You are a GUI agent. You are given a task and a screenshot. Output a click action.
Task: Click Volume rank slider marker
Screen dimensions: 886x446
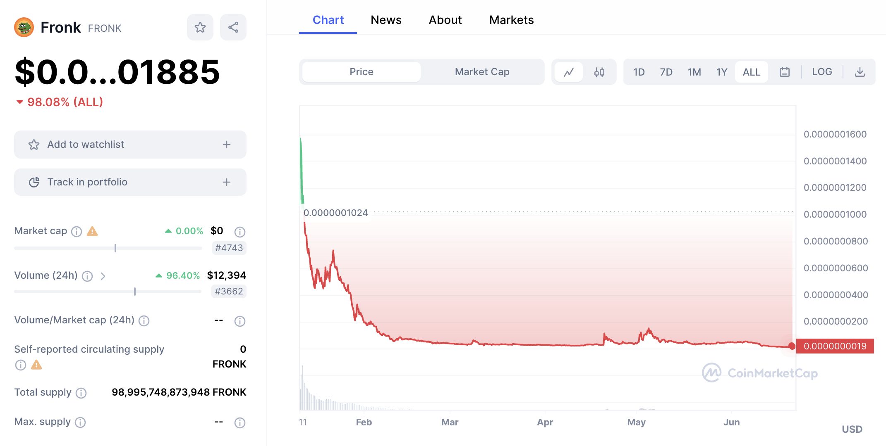pyautogui.click(x=135, y=292)
